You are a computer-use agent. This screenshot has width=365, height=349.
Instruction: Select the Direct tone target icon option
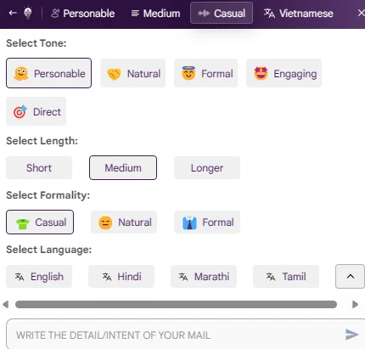coord(36,111)
